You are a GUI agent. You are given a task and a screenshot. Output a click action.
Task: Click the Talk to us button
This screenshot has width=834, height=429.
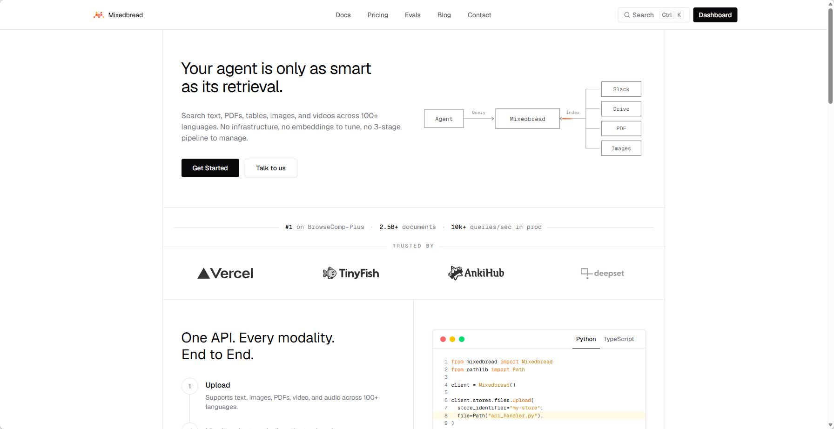(x=271, y=168)
